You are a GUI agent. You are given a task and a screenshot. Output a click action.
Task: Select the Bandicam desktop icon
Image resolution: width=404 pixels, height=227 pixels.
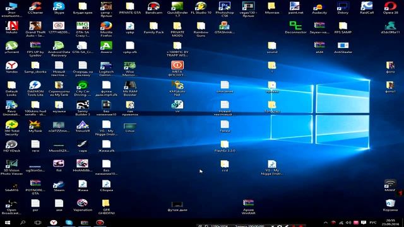[x=153, y=8]
